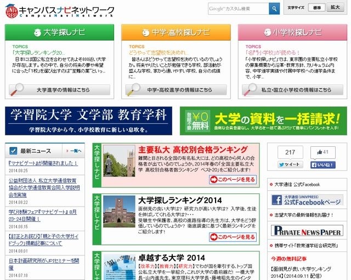Set text size to 標準
This screenshot has height=280, width=351.
[316, 7]
